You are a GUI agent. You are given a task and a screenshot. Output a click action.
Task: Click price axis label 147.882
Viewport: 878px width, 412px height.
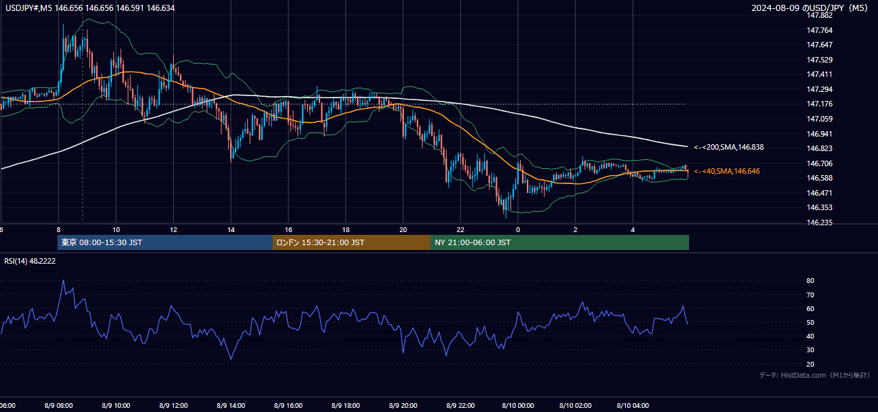pos(820,16)
